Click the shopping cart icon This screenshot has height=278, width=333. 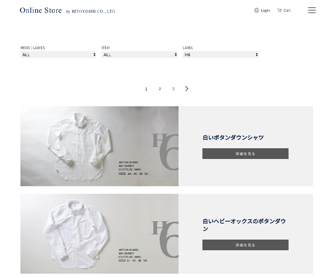pyautogui.click(x=280, y=10)
